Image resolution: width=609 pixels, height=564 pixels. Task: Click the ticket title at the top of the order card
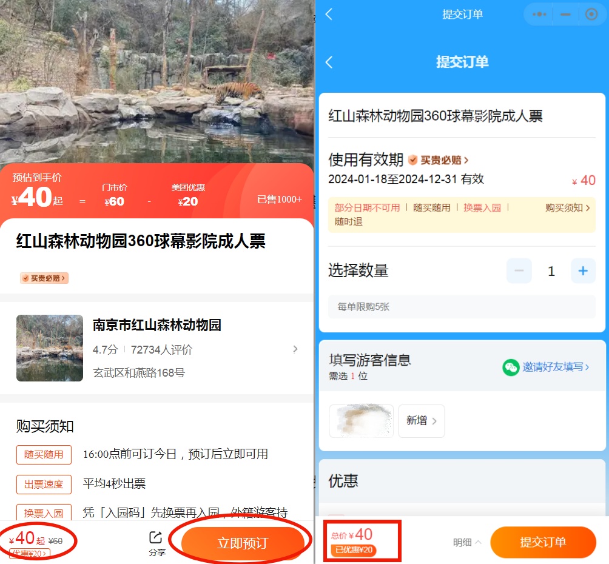[436, 116]
